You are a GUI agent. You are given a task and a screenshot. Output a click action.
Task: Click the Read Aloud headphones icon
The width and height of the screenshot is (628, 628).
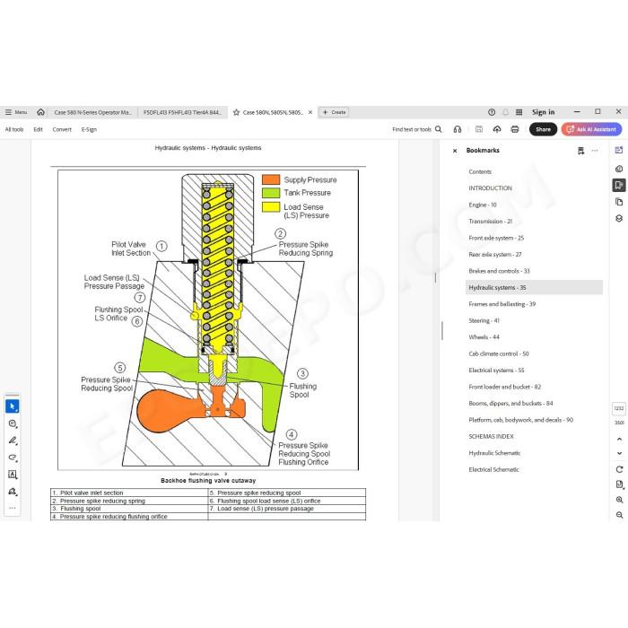pos(458,129)
